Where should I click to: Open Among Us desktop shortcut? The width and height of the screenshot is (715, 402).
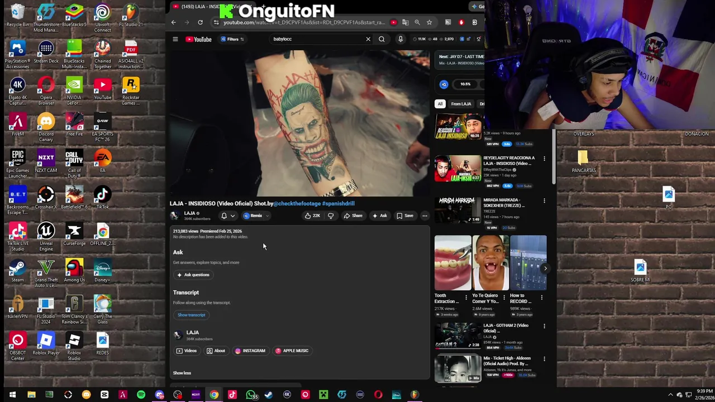(74, 271)
